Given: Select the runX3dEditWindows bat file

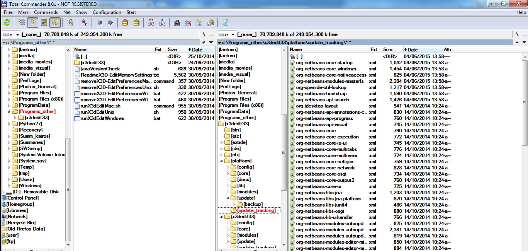Looking at the screenshot, I should (102, 118).
